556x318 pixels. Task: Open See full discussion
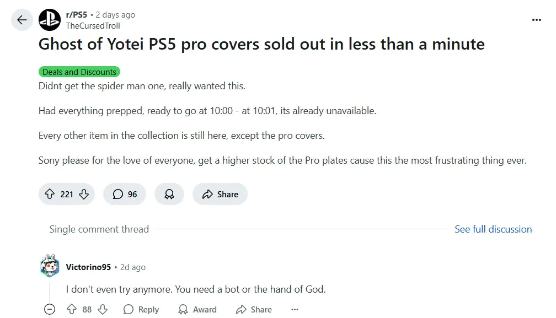click(x=493, y=229)
